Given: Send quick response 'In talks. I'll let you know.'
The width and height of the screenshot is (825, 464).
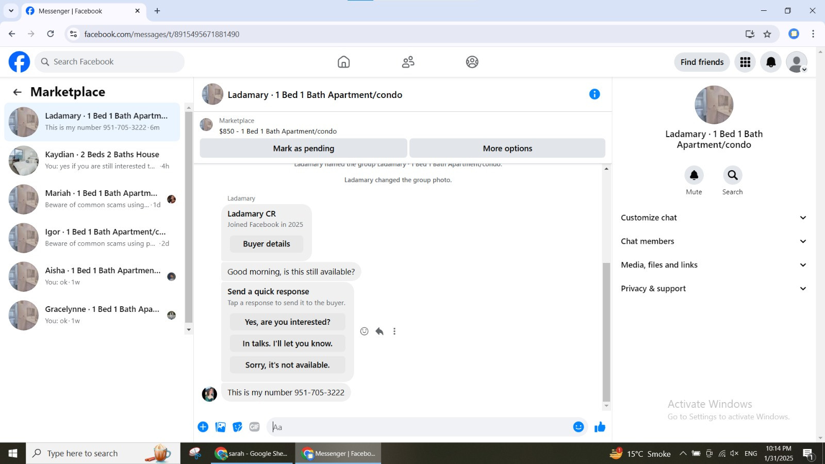Looking at the screenshot, I should coord(288,343).
